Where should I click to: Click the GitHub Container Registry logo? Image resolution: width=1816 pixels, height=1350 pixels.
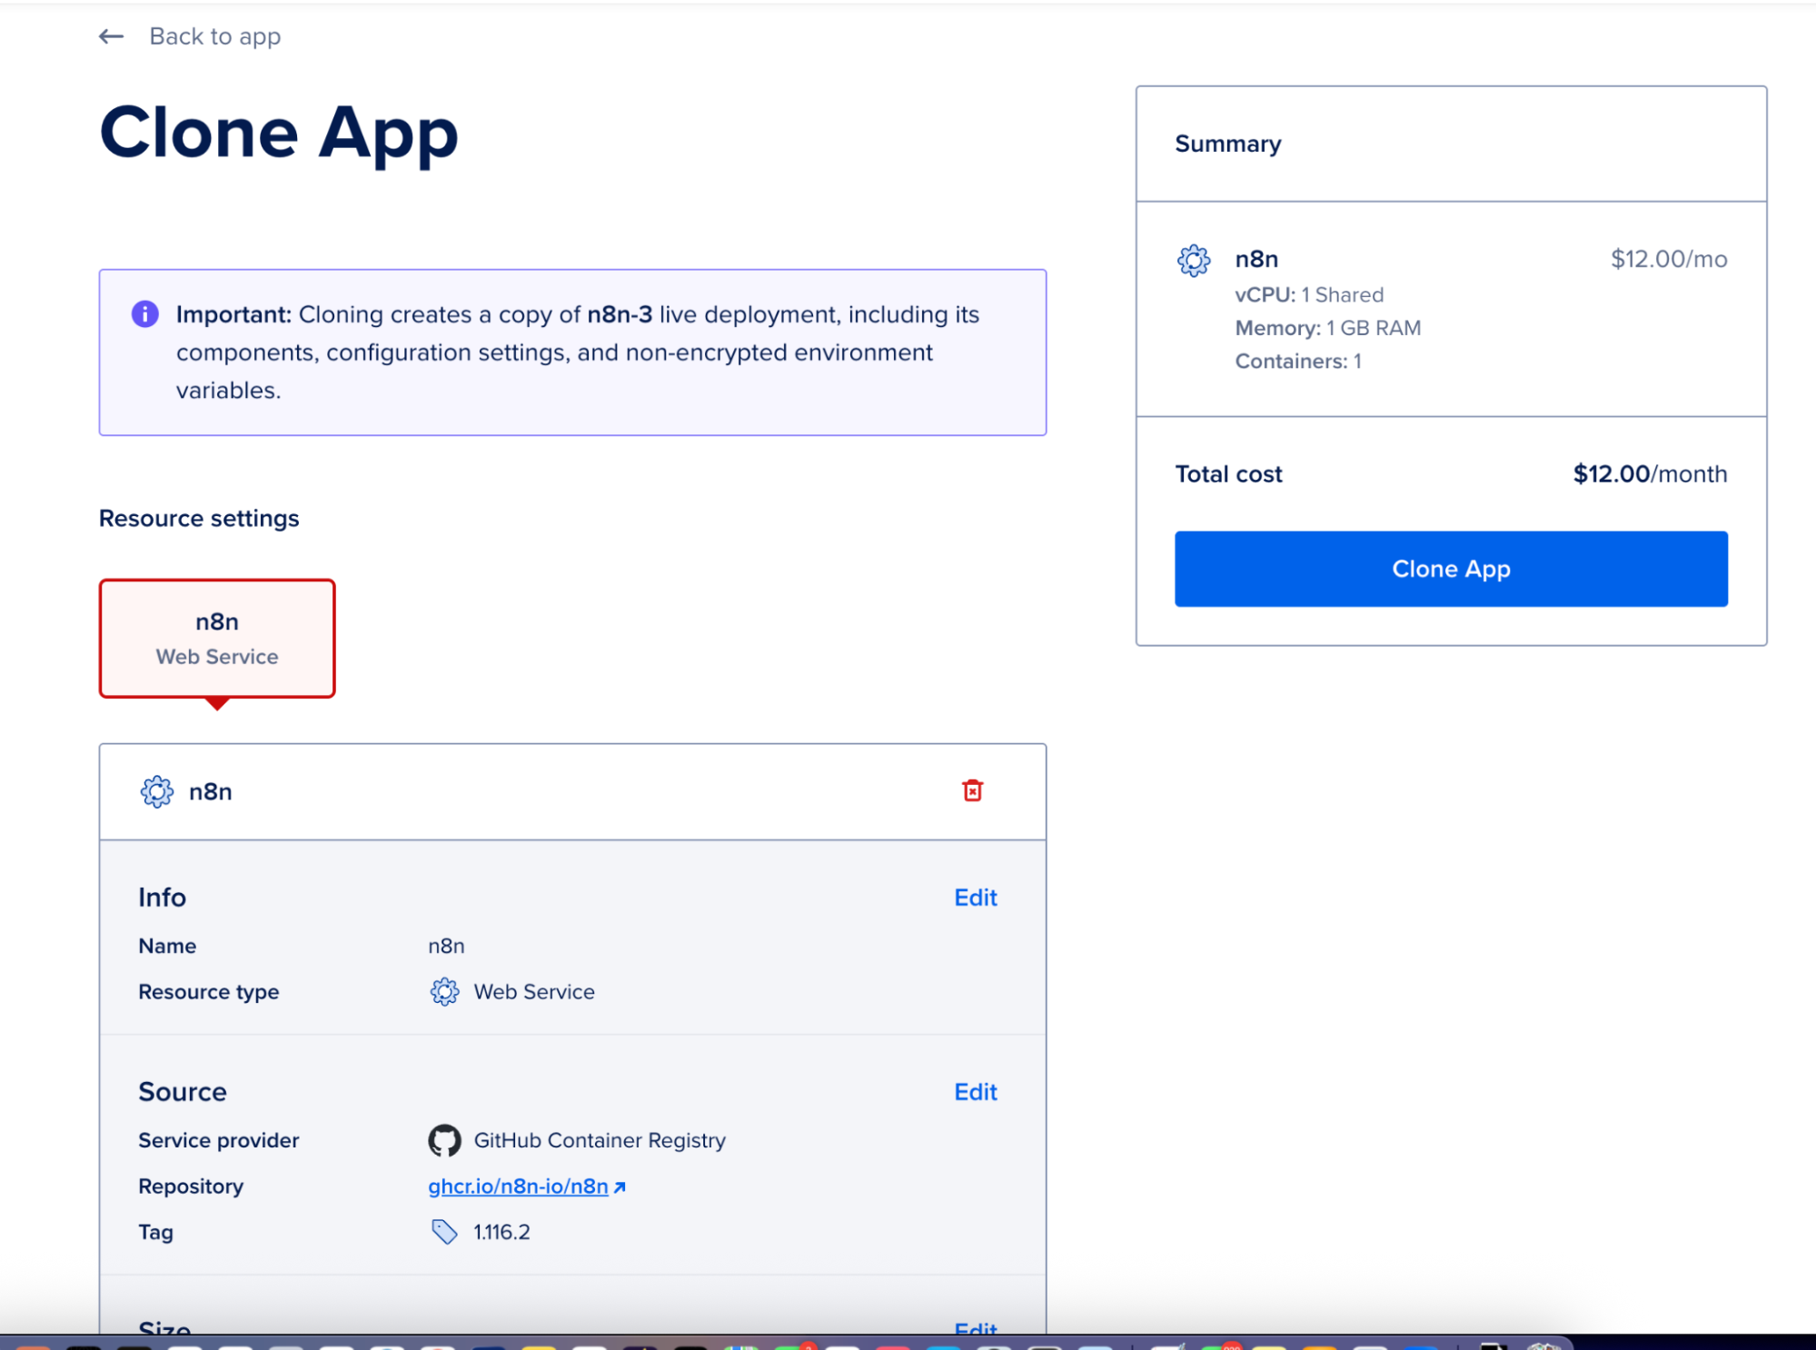445,1140
